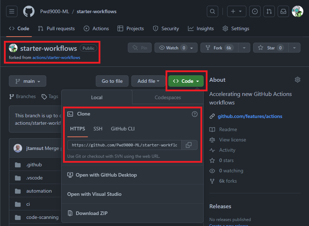Choose Open with GitHub Desktop
This screenshot has height=226, width=309.
point(132,175)
